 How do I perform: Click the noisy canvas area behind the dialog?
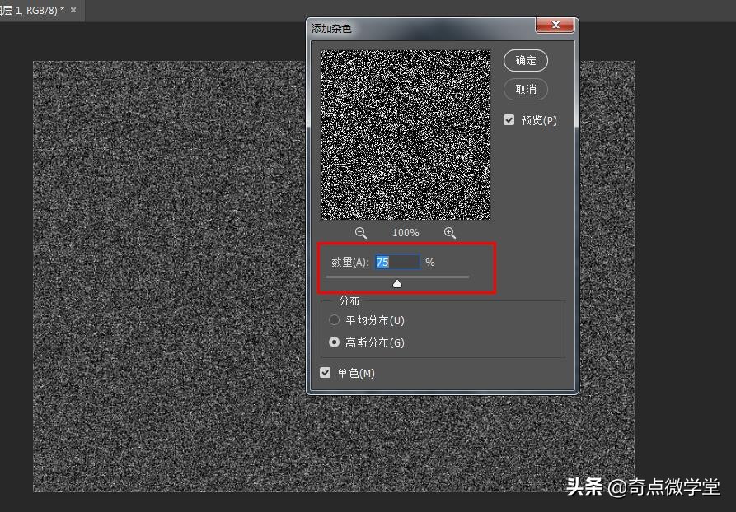pyautogui.click(x=165, y=329)
